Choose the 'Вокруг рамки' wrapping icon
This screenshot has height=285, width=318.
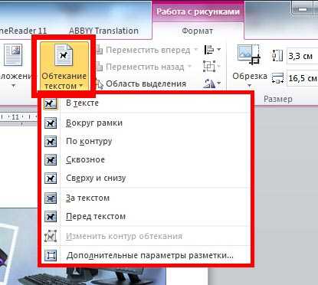coord(51,123)
